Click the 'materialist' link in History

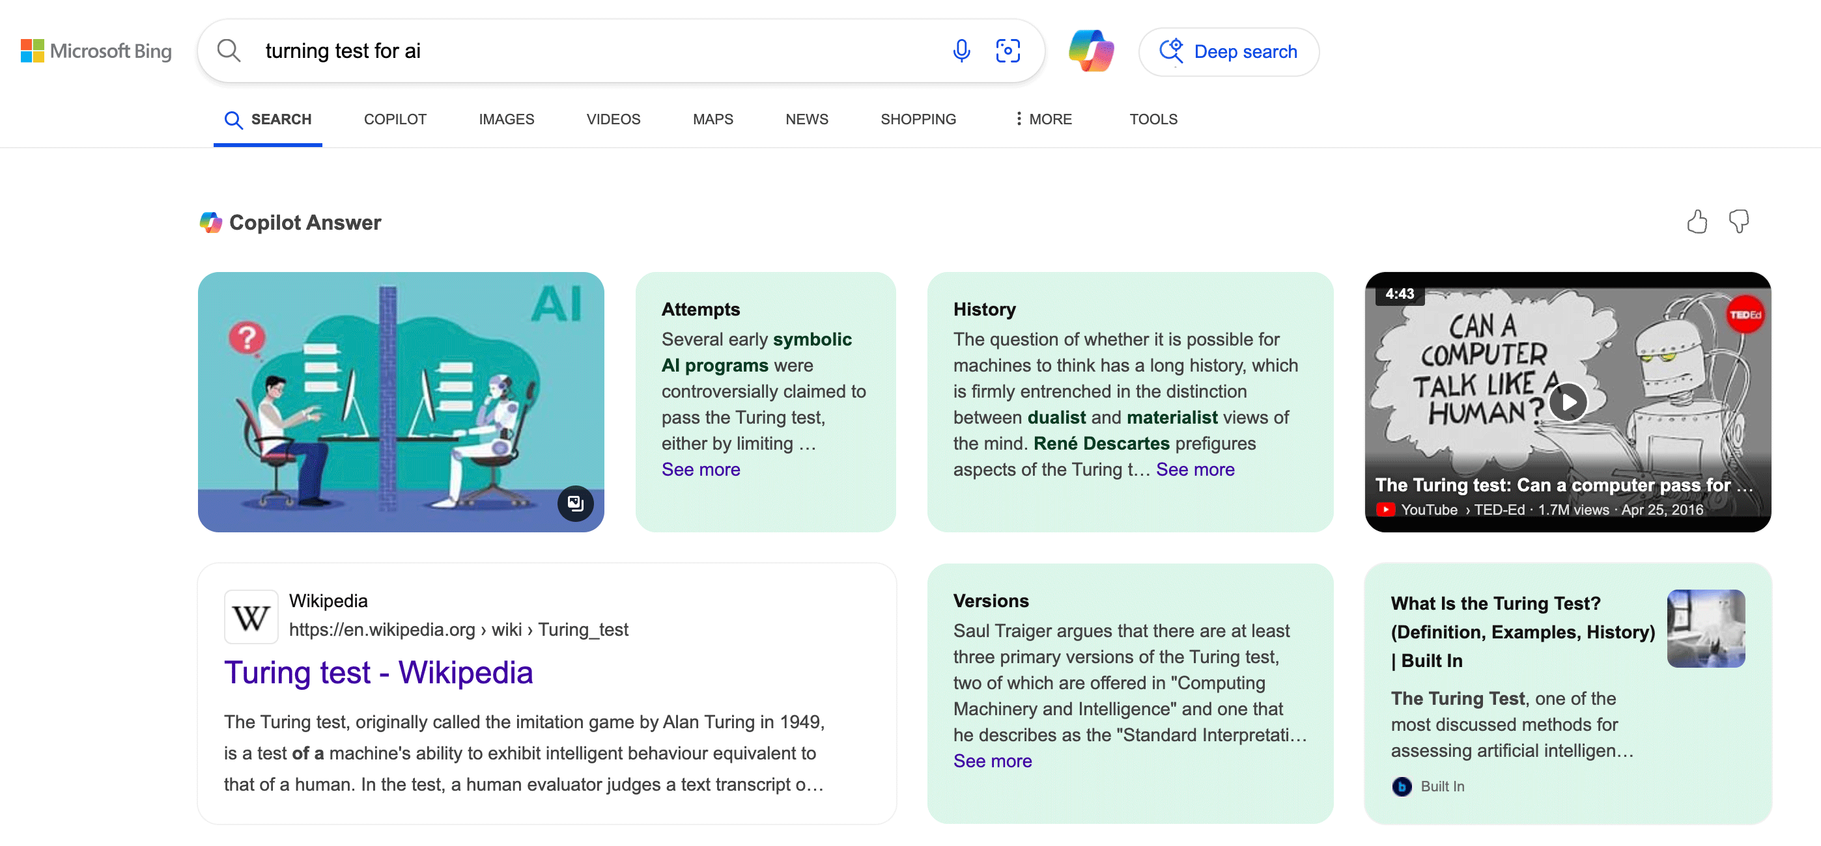point(1172,417)
